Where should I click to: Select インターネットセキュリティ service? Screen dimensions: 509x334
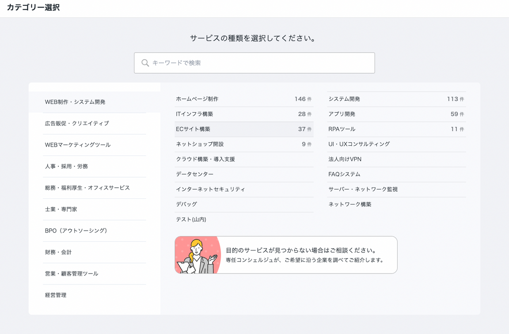[210, 190]
